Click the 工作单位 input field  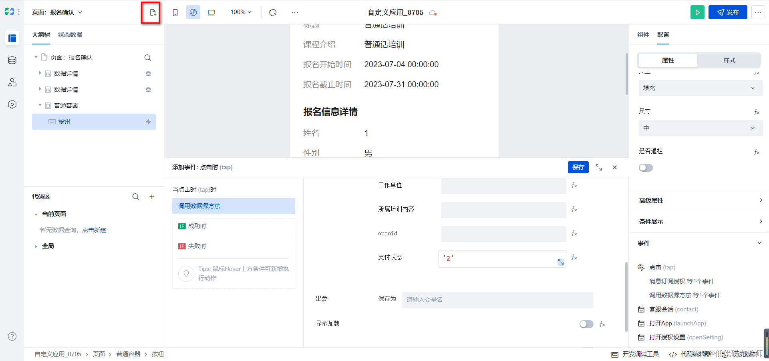[503, 186]
